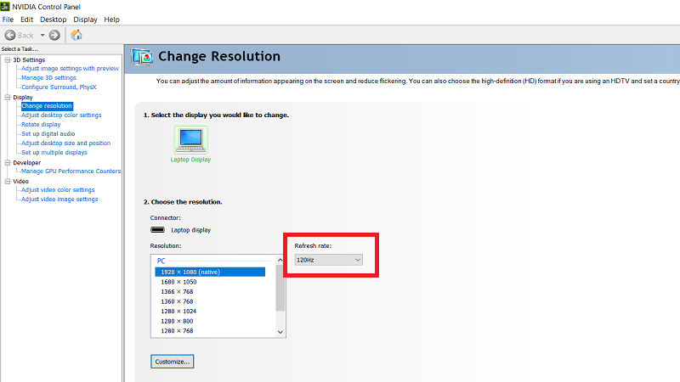Screen dimensions: 680x382
Task: Open Configure Surround, PhysX
Action: (x=59, y=87)
